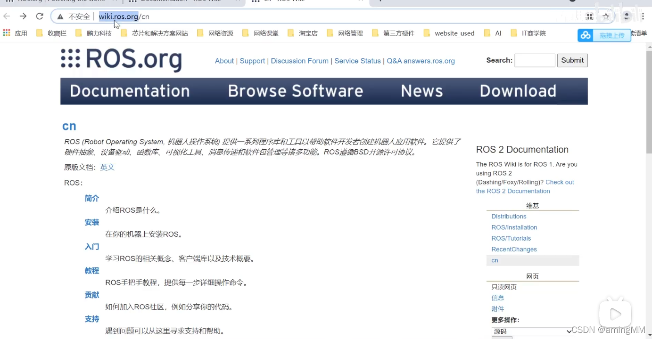
Task: Click the QR code icon in the address bar
Action: pos(589,16)
